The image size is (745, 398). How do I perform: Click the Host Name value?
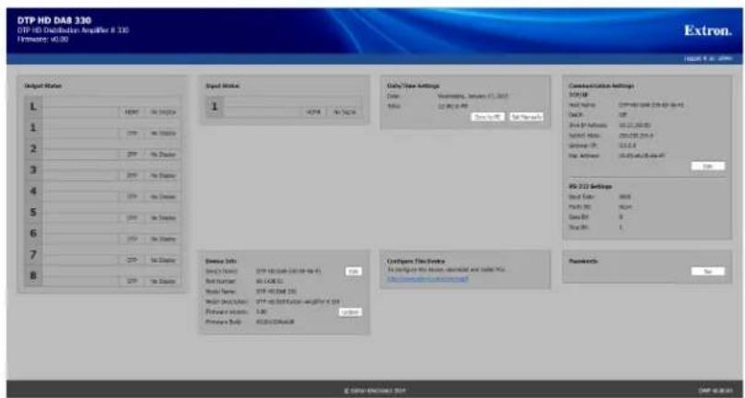click(x=651, y=105)
